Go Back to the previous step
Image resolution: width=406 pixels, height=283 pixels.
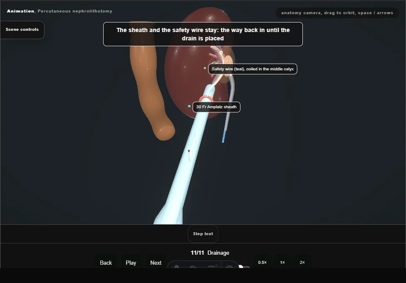106,263
